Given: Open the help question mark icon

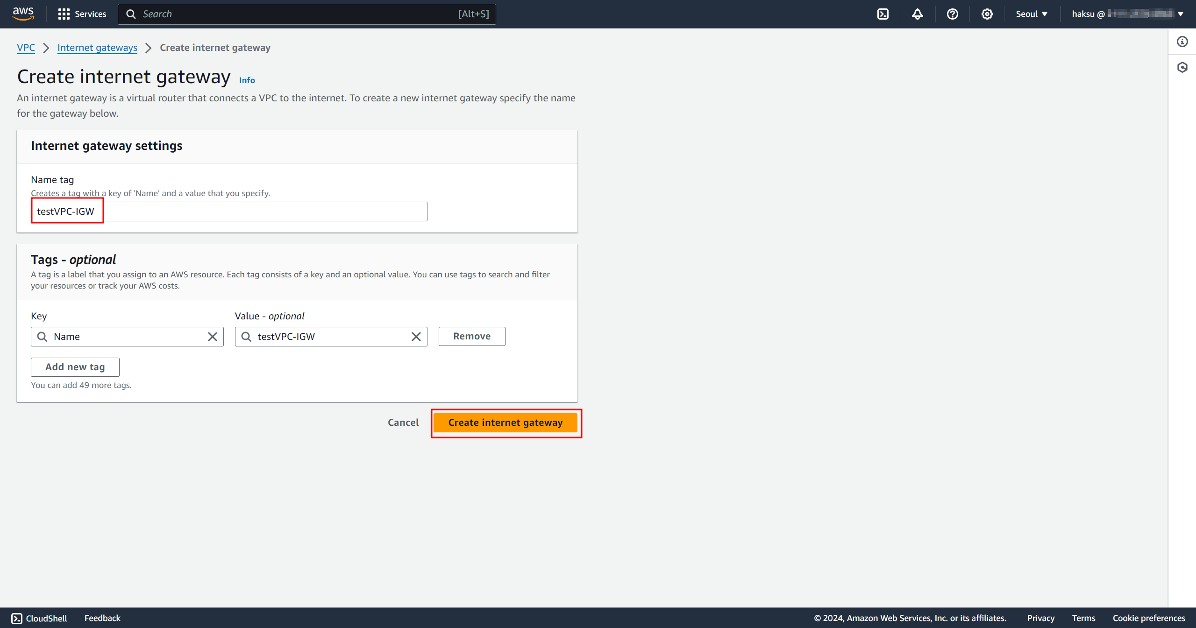Looking at the screenshot, I should point(952,14).
